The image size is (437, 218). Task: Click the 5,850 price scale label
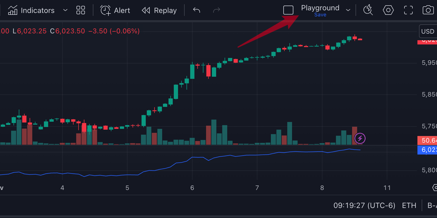(429, 94)
